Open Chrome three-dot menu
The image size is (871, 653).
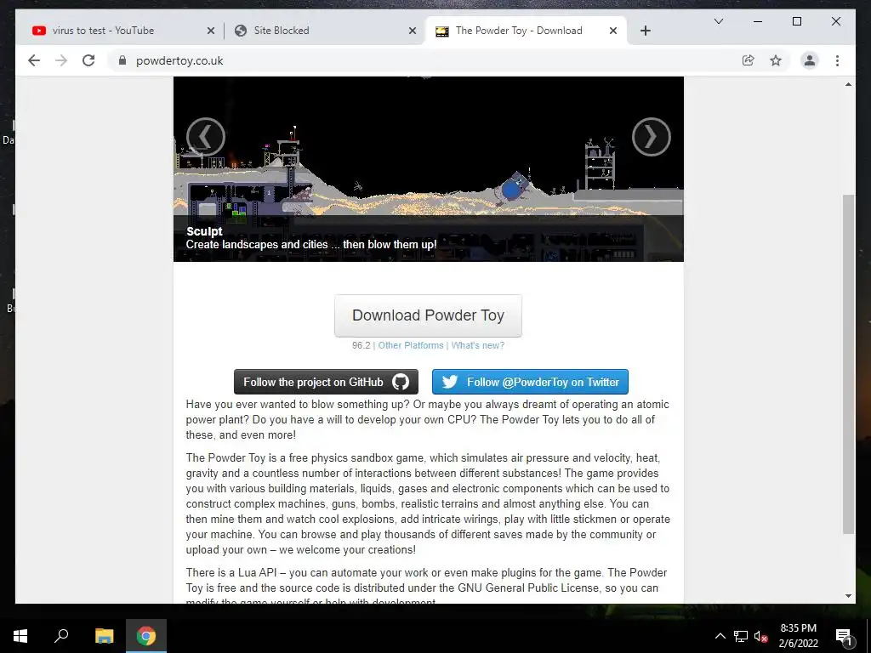point(837,60)
